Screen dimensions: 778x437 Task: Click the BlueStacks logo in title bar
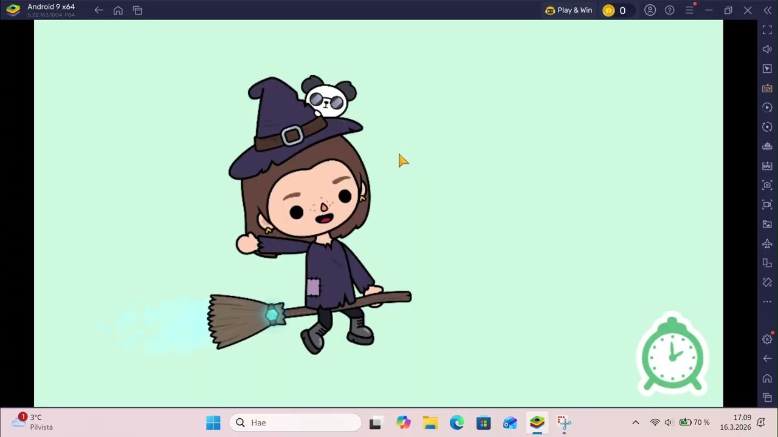click(13, 10)
